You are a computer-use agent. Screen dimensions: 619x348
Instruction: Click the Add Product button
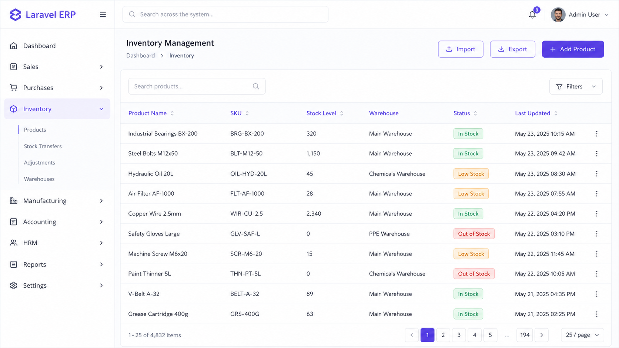tap(573, 49)
